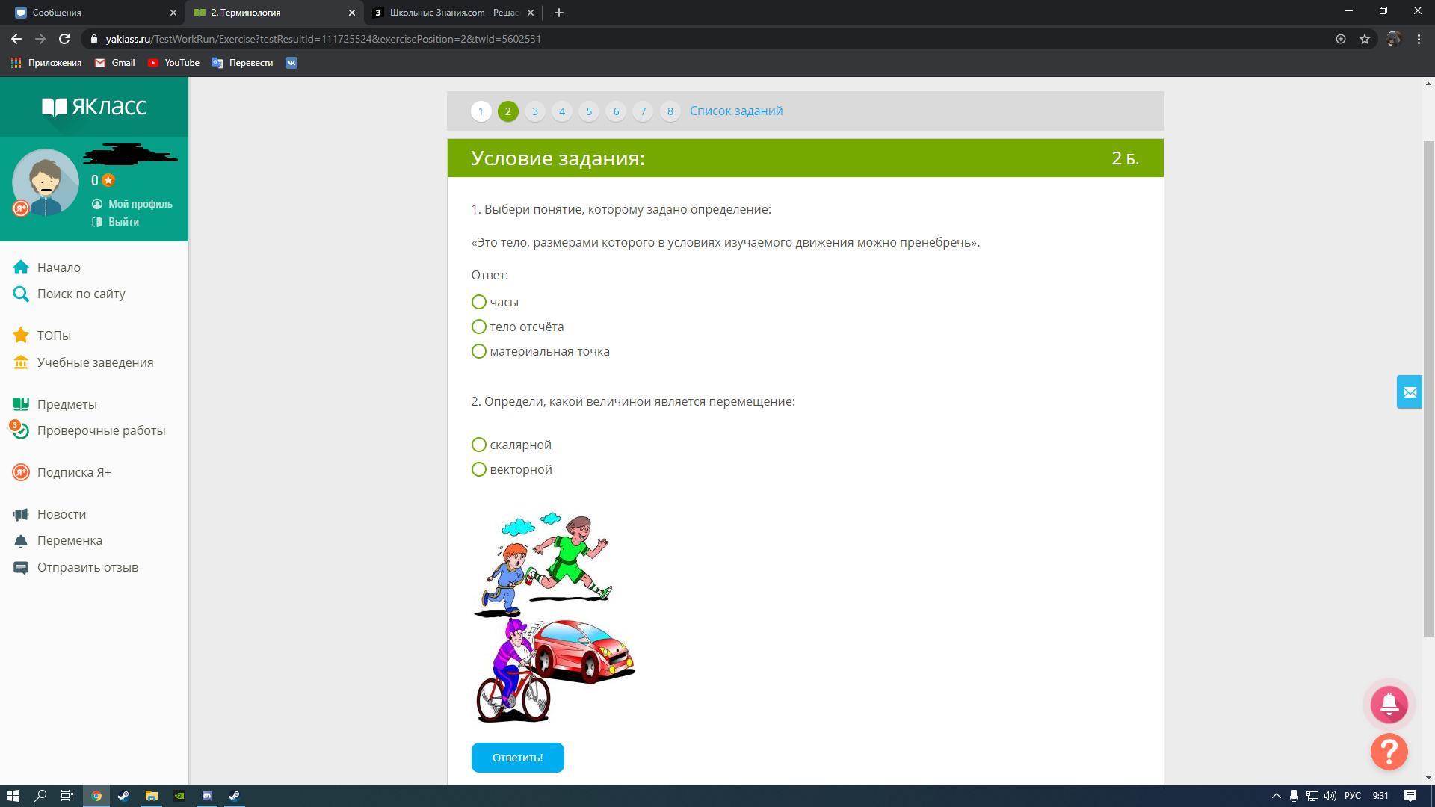Click the ЯКласс logo
This screenshot has width=1435, height=807.
[x=94, y=107]
